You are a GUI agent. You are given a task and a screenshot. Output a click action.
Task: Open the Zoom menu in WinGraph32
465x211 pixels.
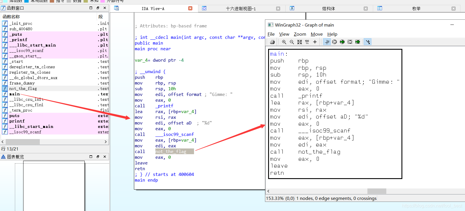pyautogui.click(x=300, y=34)
